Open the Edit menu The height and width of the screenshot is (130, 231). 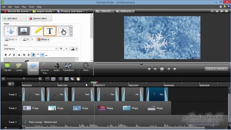click(x=10, y=7)
